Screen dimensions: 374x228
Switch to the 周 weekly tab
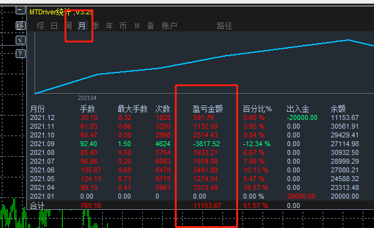coord(68,26)
